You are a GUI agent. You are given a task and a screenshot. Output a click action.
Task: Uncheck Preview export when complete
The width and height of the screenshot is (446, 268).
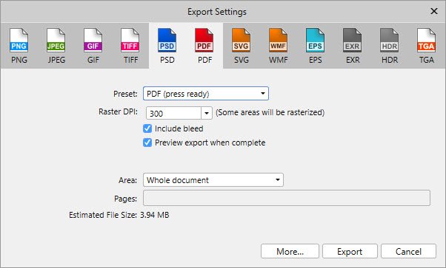[x=147, y=142]
